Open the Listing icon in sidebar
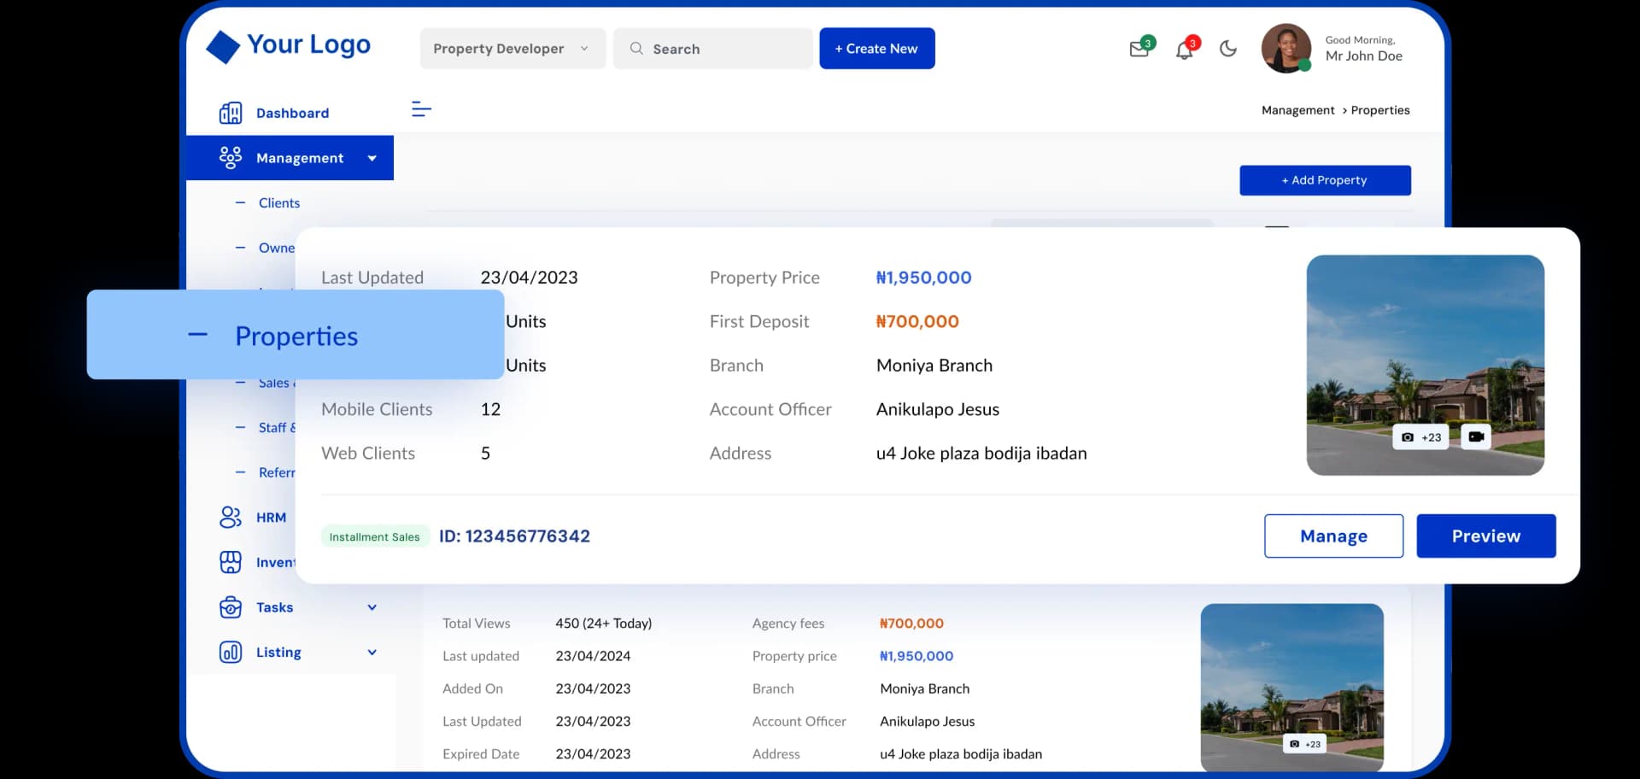Viewport: 1640px width, 779px height. pos(229,652)
